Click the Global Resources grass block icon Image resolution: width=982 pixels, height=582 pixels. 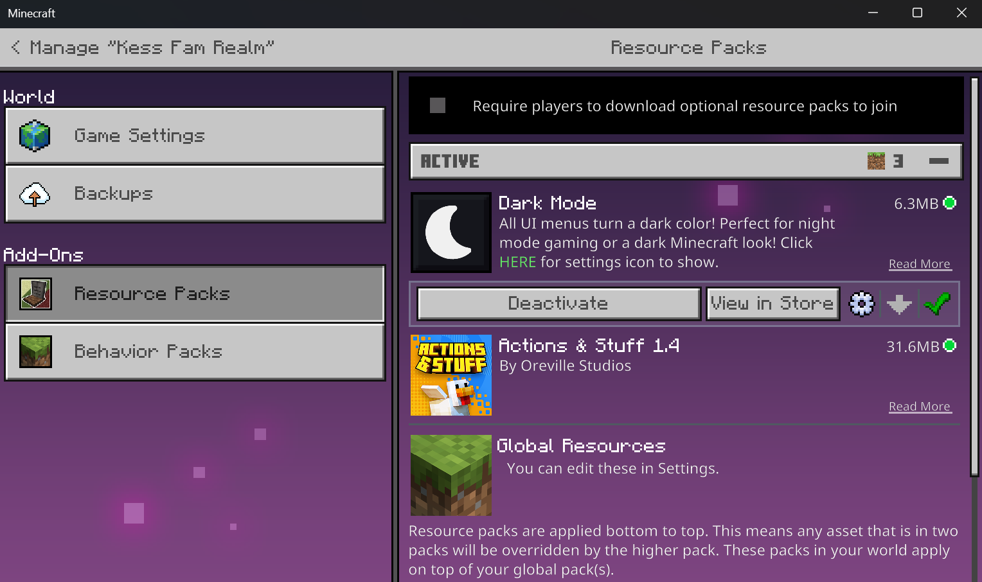click(x=451, y=475)
